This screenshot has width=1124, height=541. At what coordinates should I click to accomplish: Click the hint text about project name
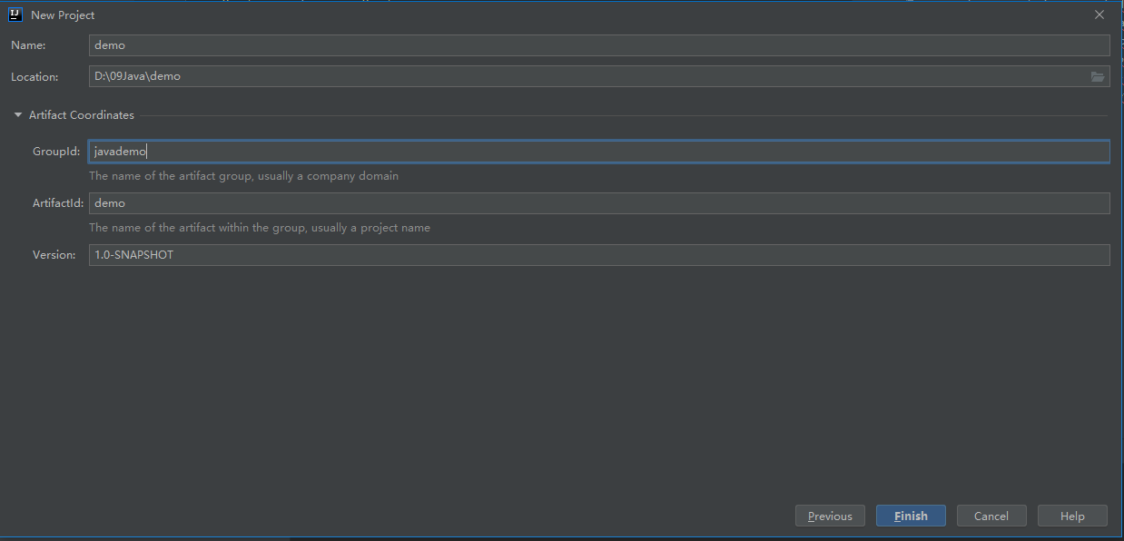click(260, 228)
